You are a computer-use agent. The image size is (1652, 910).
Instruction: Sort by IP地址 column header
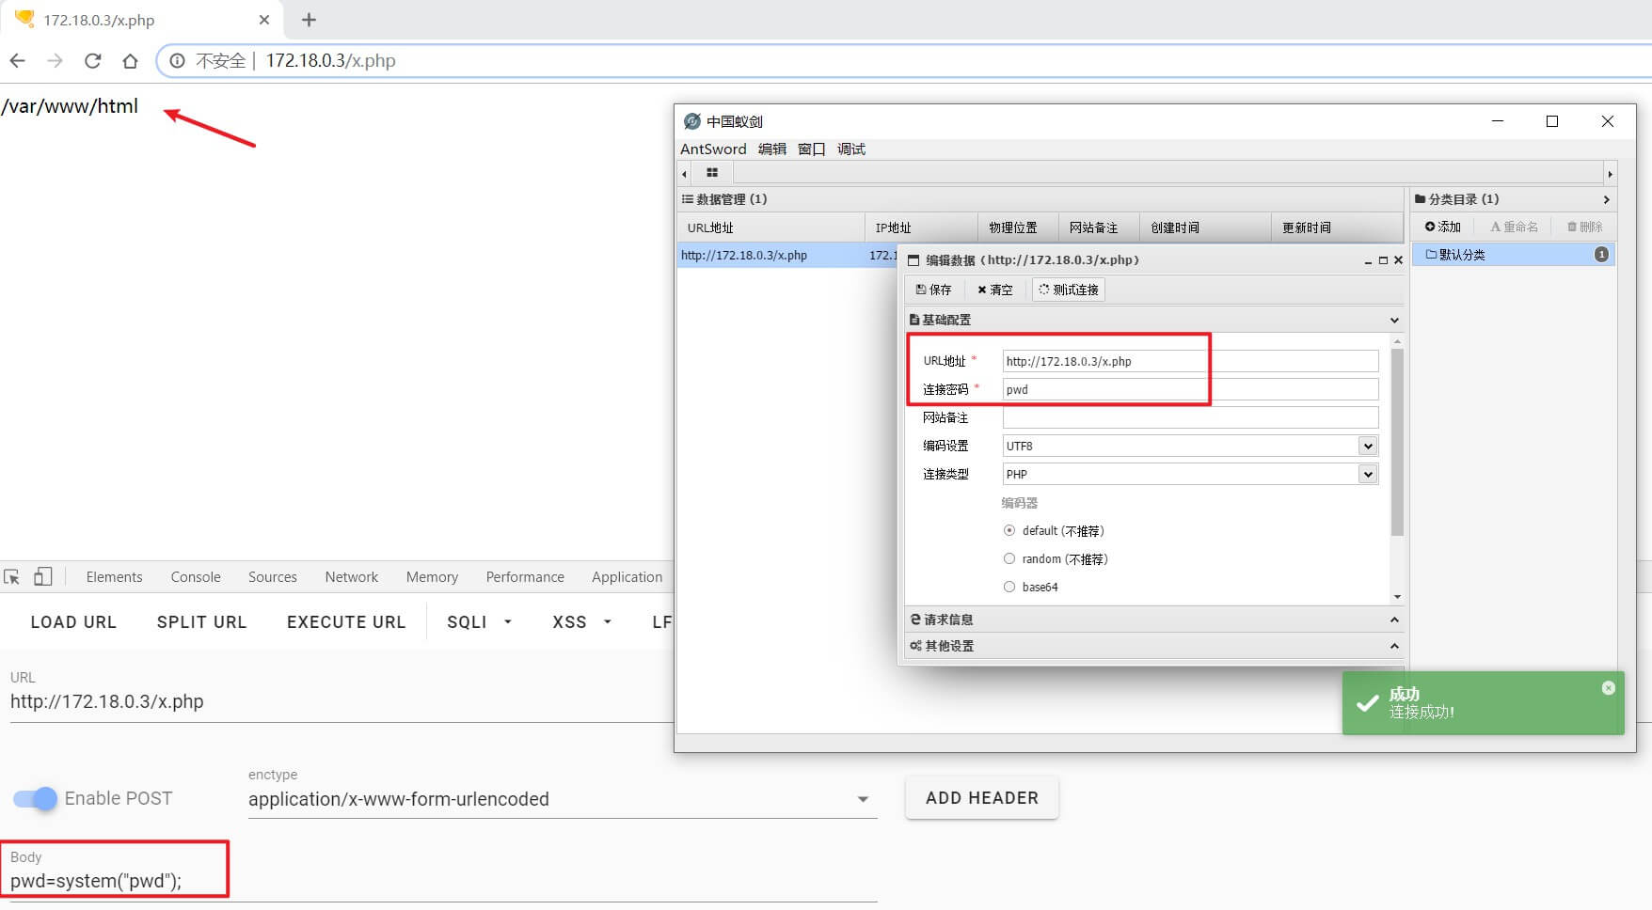click(x=921, y=227)
